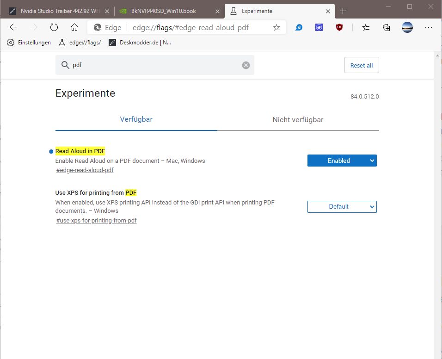Open the Collections icon
Screen dimensions: 442x359
[x=386, y=27]
